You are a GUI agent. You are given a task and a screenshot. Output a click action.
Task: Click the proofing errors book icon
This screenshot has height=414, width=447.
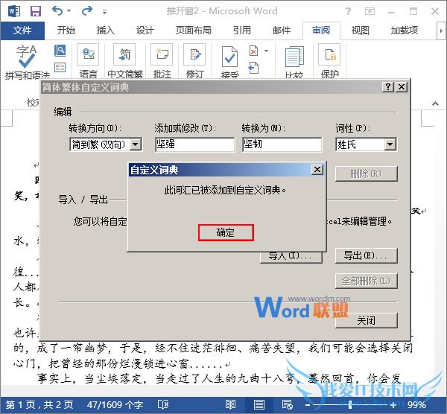coord(163,405)
